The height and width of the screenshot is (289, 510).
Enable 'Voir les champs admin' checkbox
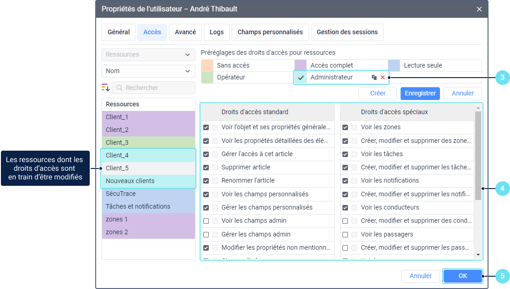click(206, 221)
